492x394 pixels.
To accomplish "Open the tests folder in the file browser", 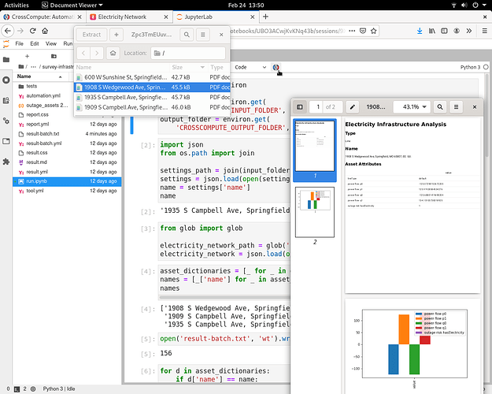I will click(x=67, y=86).
